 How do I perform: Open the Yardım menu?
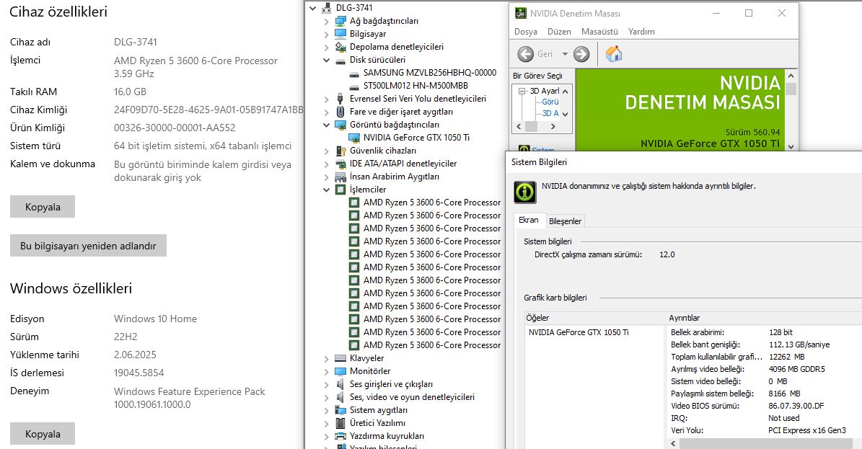641,32
